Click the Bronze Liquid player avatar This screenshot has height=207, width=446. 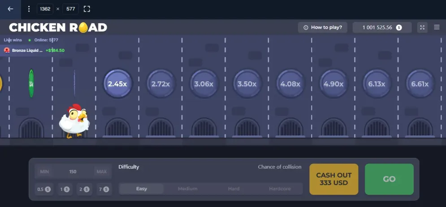(7, 51)
